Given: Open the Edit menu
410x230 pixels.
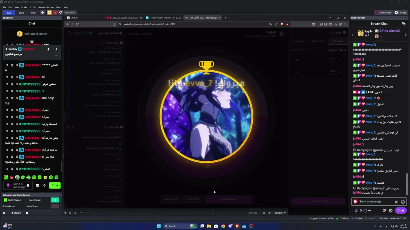Looking at the screenshot, I should coord(10,7).
